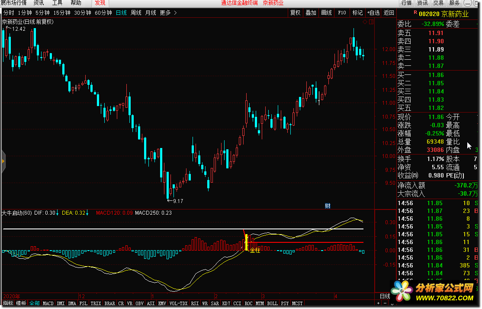Switch indicator to WR
The image size is (482, 309).
[x=205, y=303]
